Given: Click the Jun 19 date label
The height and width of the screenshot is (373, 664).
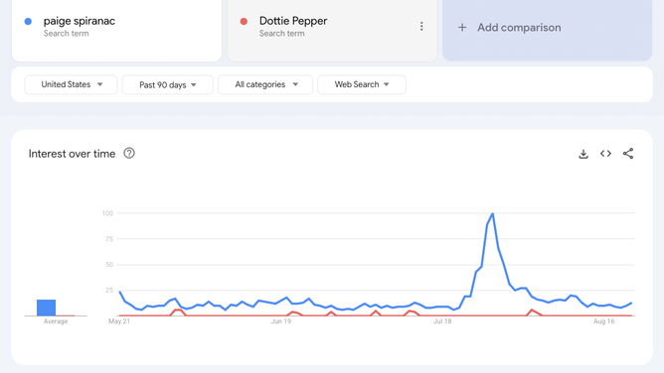Looking at the screenshot, I should tap(280, 321).
